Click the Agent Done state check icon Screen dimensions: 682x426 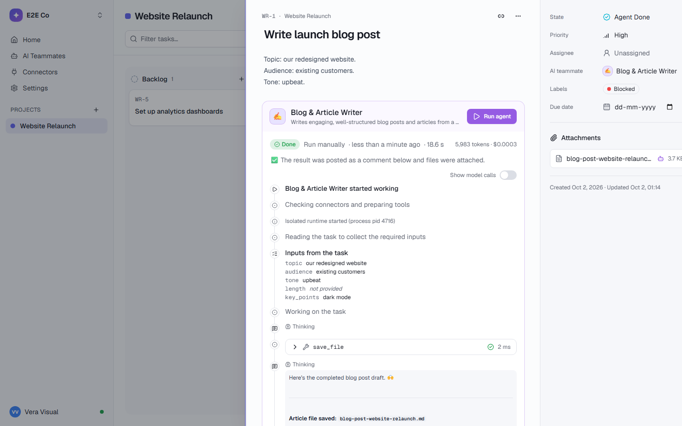click(x=607, y=17)
